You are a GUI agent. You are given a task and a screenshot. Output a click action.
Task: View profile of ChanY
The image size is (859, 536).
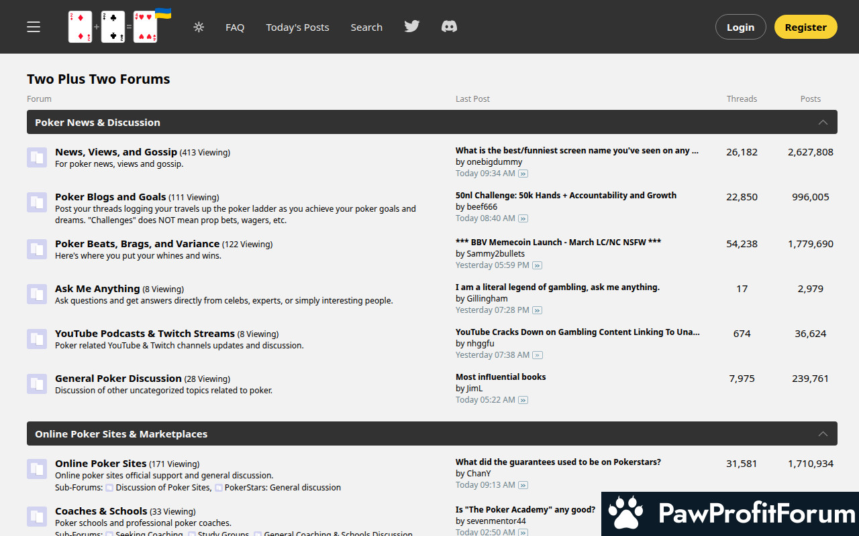tap(478, 474)
